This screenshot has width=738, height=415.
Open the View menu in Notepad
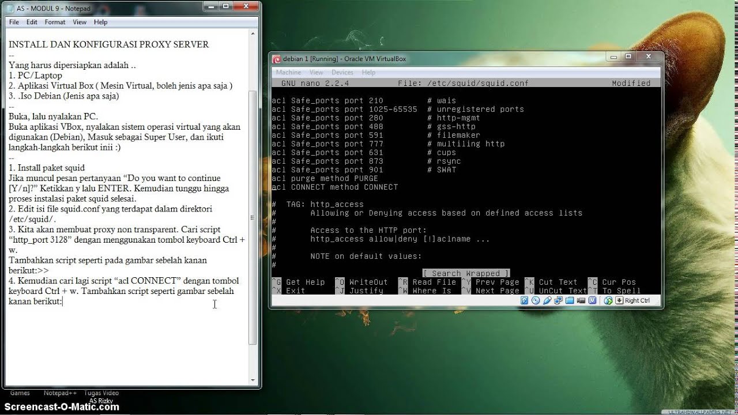tap(80, 22)
